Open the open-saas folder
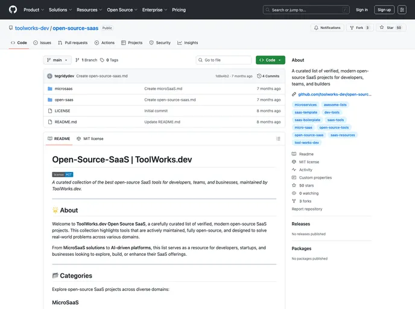Image resolution: width=415 pixels, height=309 pixels. point(64,100)
